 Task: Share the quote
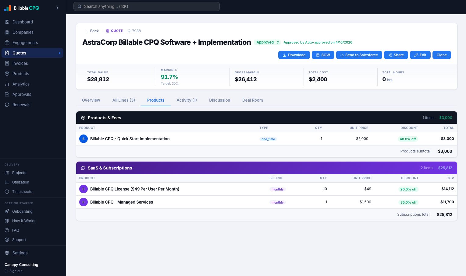click(x=396, y=55)
